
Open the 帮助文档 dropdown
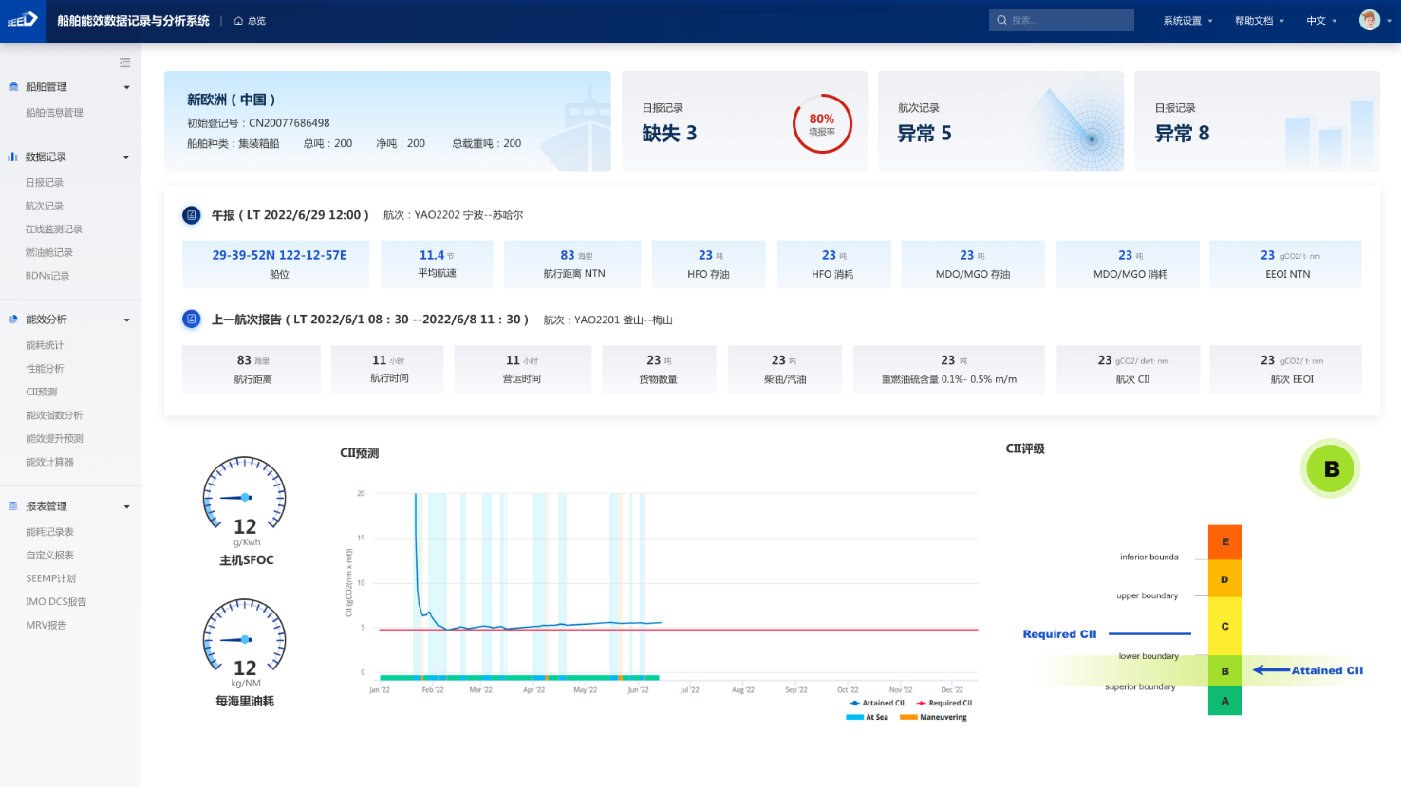[x=1259, y=21]
